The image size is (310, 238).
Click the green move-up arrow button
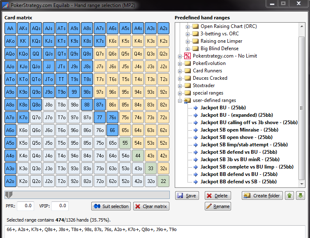289,196
